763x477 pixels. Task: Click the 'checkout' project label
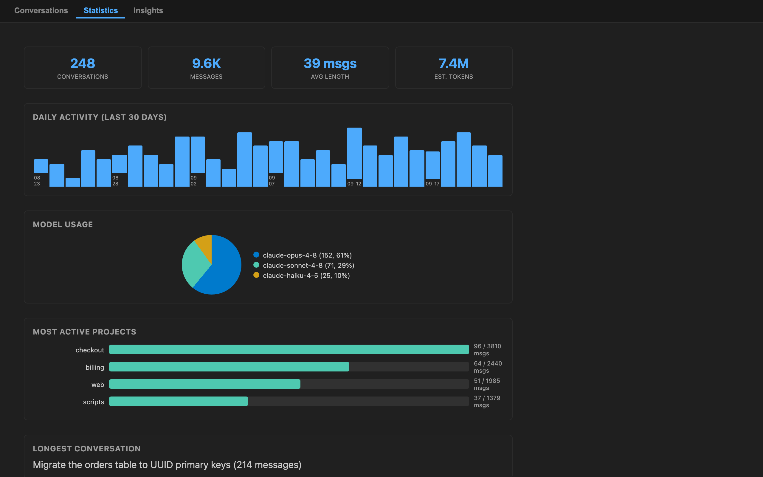(x=89, y=350)
